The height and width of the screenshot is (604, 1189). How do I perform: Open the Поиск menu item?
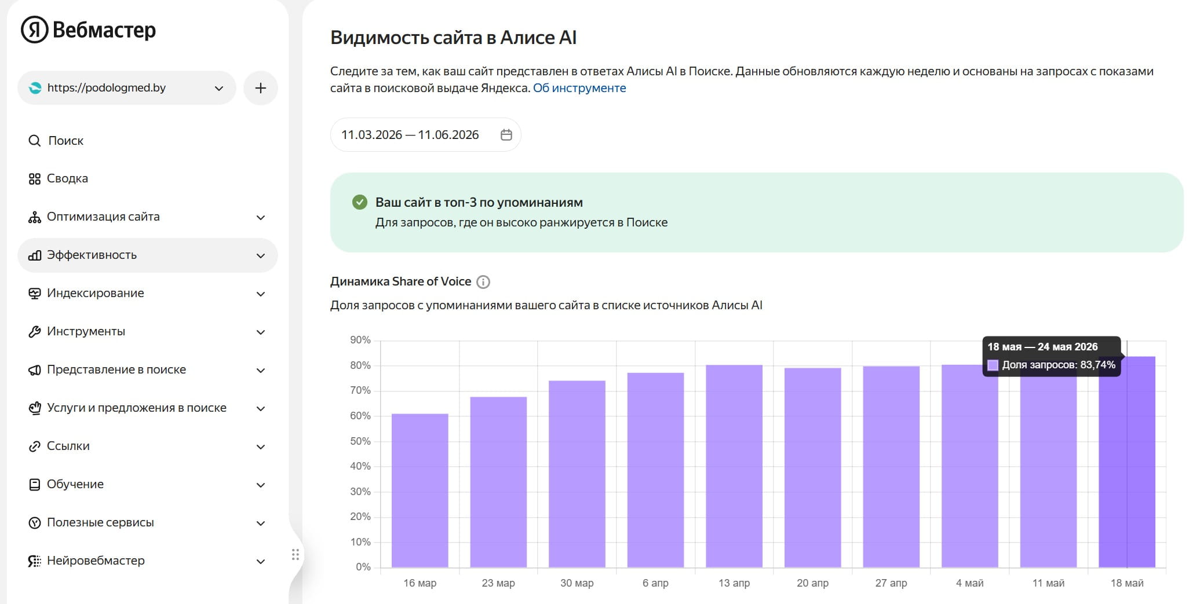click(148, 141)
